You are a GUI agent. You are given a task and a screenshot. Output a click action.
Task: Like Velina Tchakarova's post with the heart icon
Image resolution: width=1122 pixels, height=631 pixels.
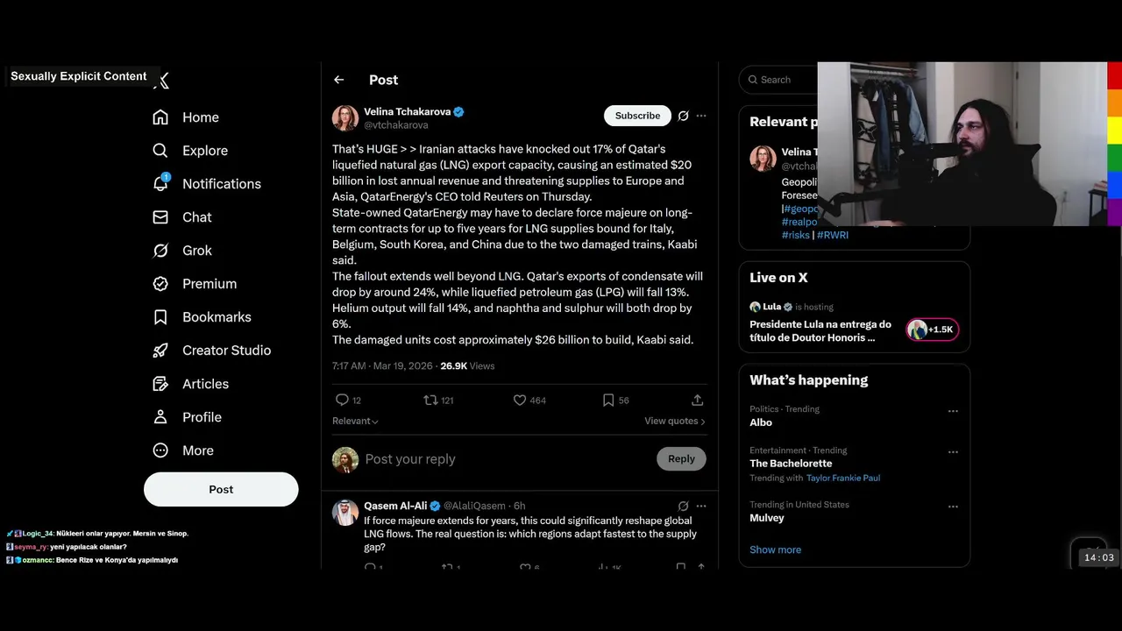pyautogui.click(x=520, y=400)
